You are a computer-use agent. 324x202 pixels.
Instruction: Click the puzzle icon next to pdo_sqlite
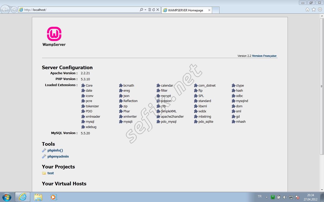pyautogui.click(x=196, y=121)
